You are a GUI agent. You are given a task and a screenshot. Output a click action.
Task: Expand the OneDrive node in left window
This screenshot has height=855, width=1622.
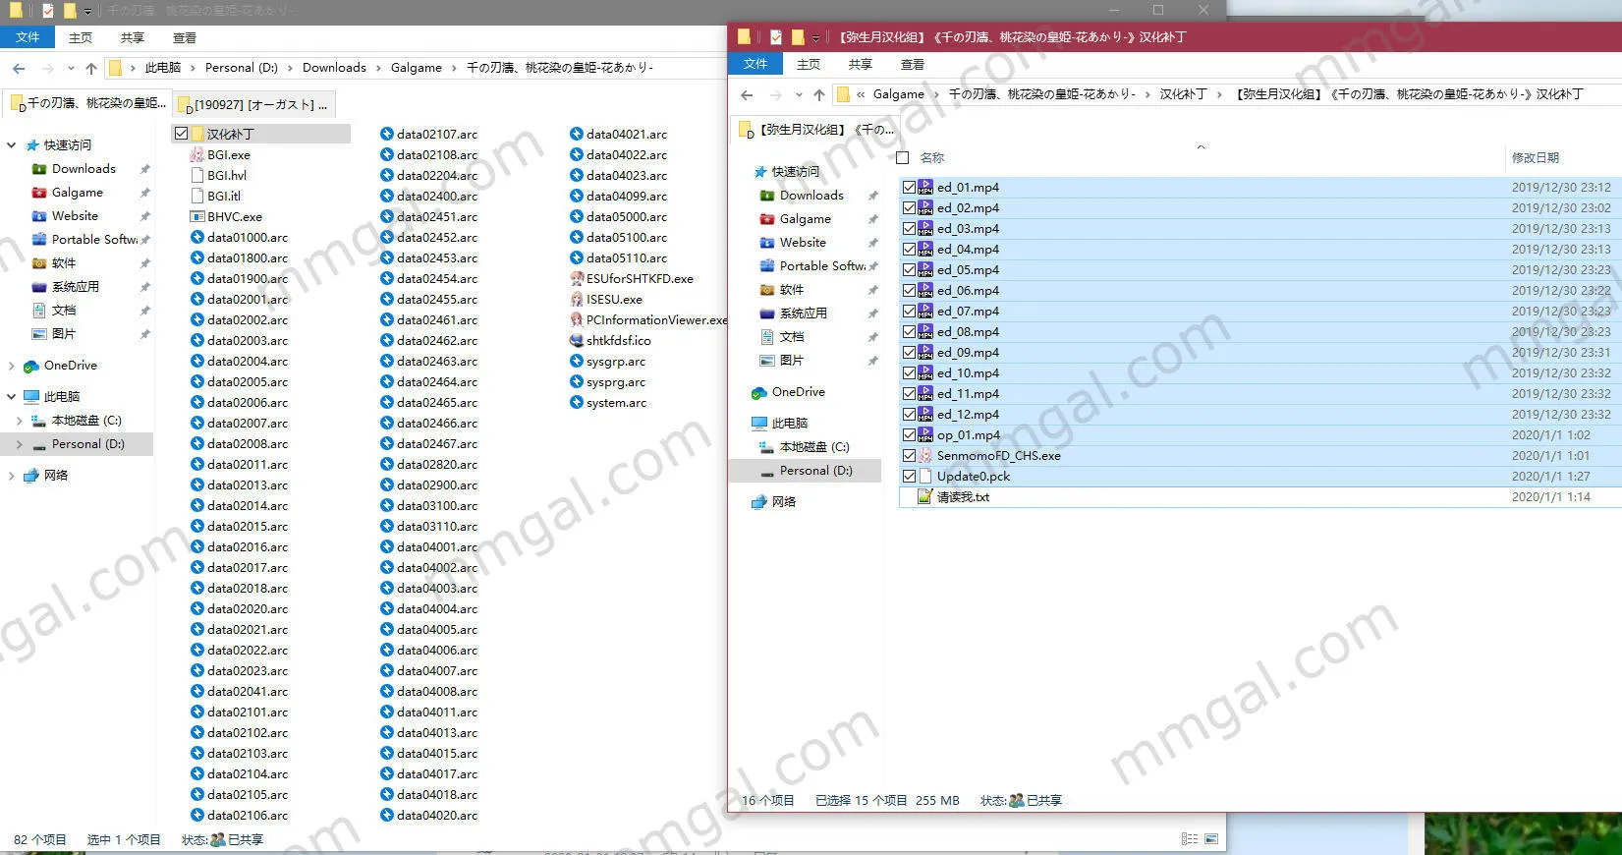click(12, 366)
